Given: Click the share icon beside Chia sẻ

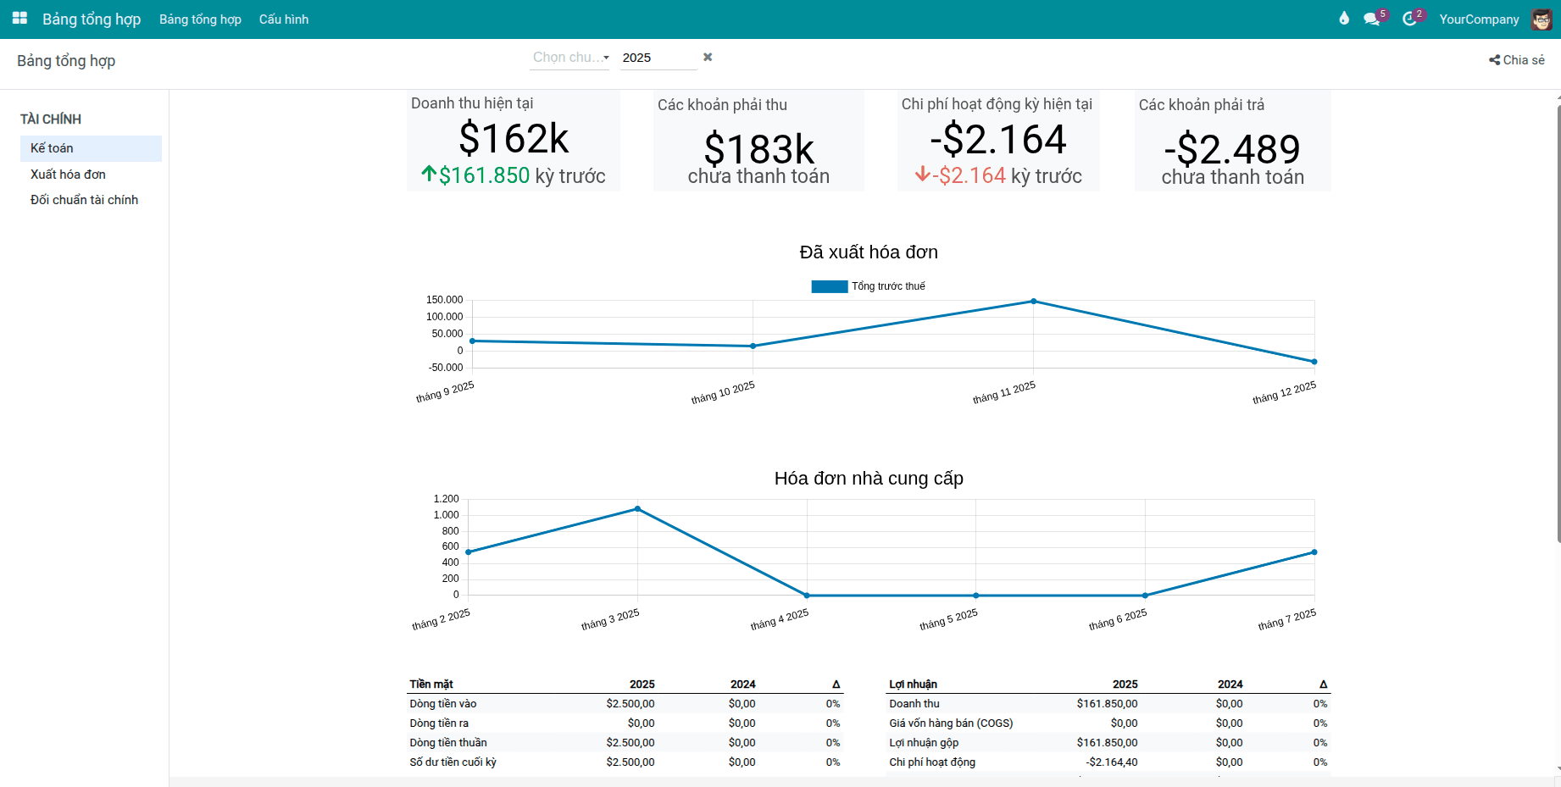Looking at the screenshot, I should pos(1493,59).
